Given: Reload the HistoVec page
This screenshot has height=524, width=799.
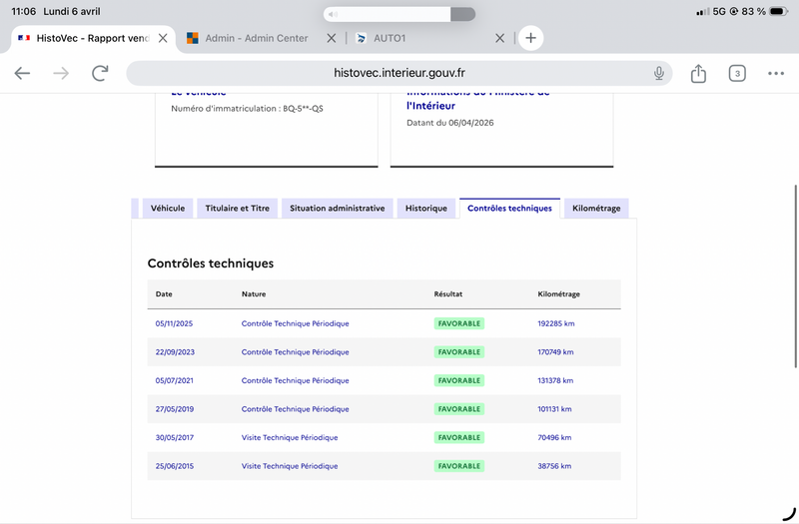Looking at the screenshot, I should 100,73.
